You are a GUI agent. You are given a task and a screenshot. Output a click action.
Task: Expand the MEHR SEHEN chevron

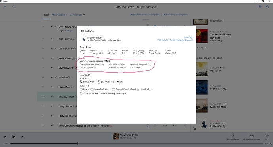click(206, 48)
